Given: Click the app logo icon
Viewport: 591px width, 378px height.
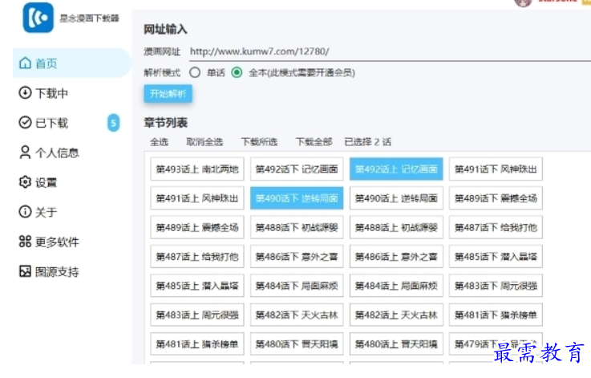Looking at the screenshot, I should click(38, 18).
